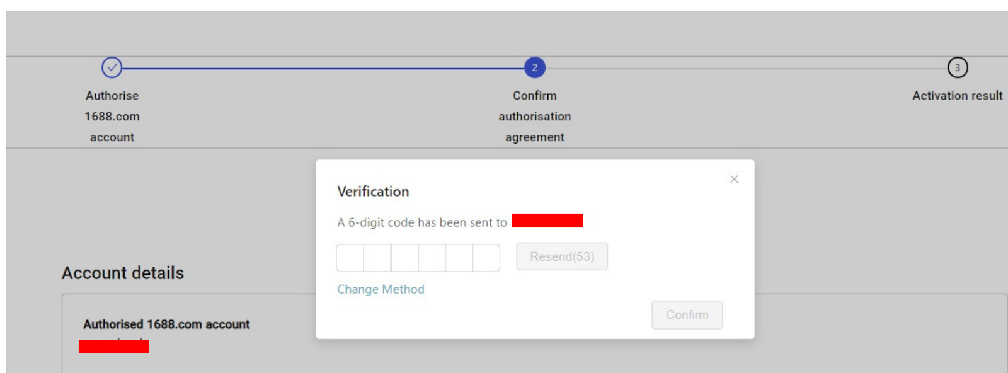Click the fifth digit code box

[459, 258]
